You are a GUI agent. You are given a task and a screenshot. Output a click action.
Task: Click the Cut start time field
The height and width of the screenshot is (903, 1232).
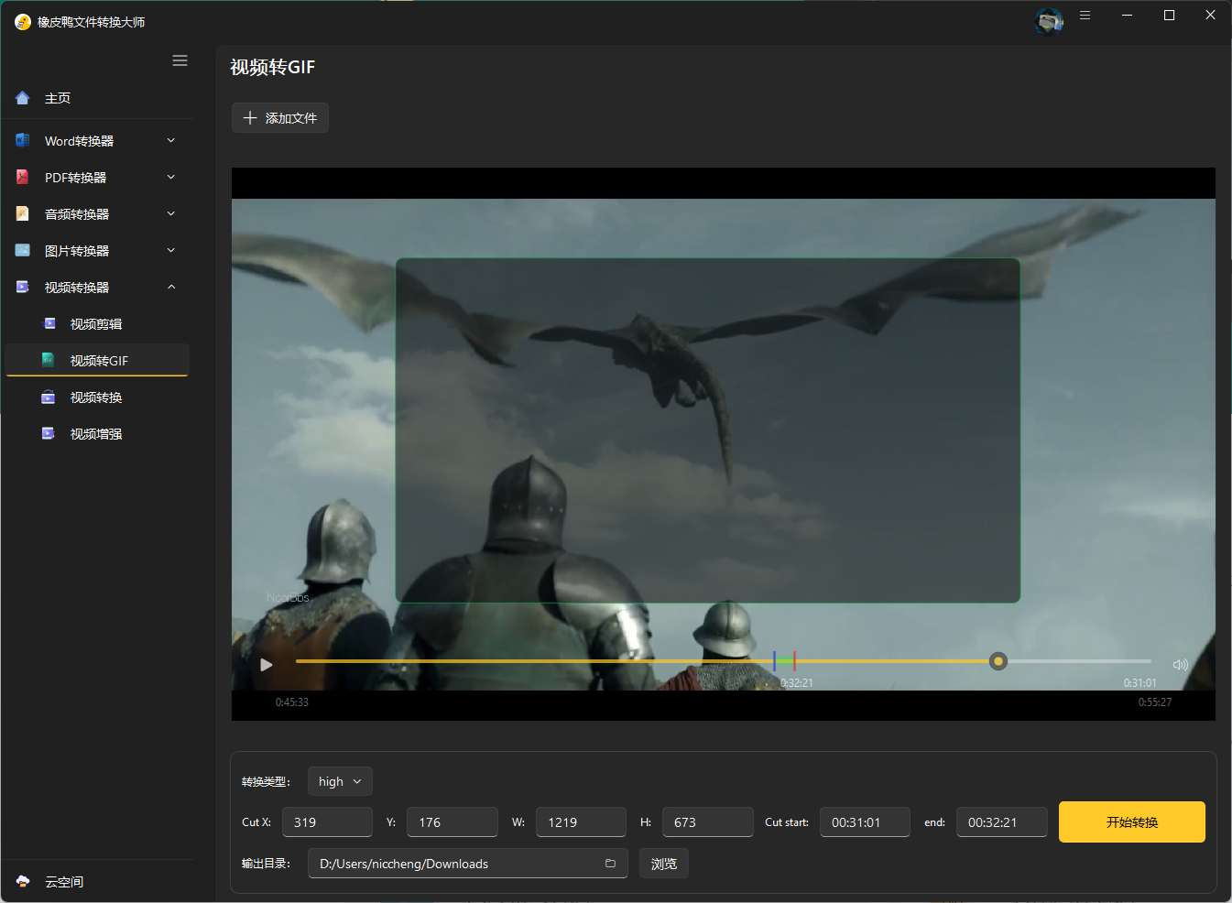pos(865,821)
